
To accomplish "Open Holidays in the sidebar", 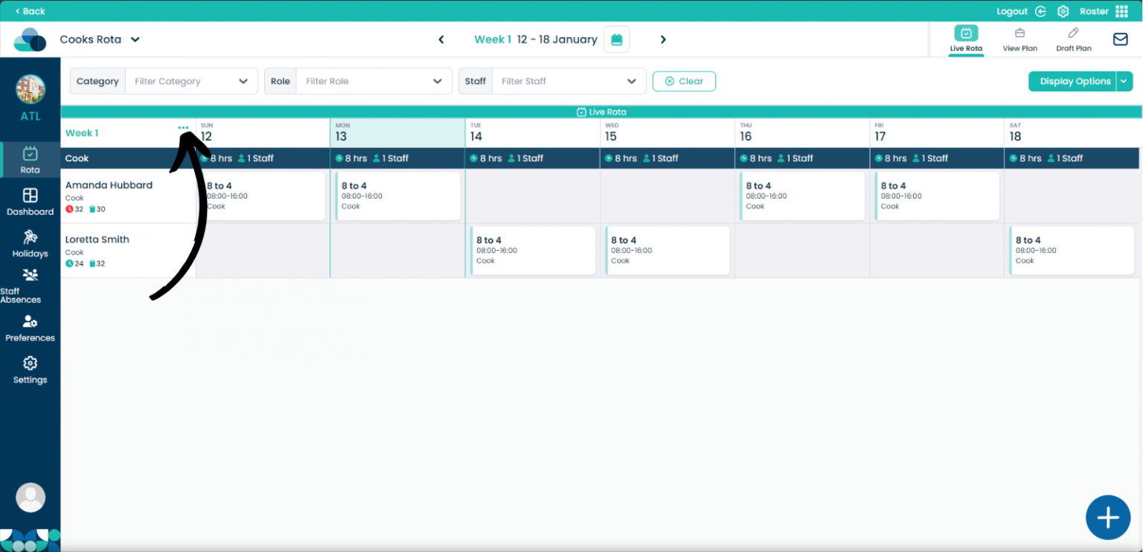I will pyautogui.click(x=30, y=243).
